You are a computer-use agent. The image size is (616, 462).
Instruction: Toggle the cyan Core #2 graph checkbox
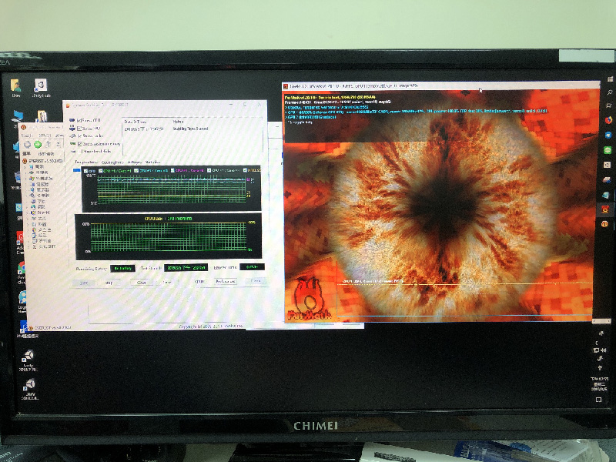tap(136, 171)
